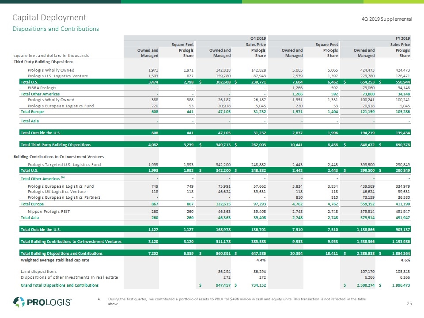Image resolution: width=424 pixels, height=318 pixels.
Task: Click the 1,538,366 contributions value
Action: (366, 242)
